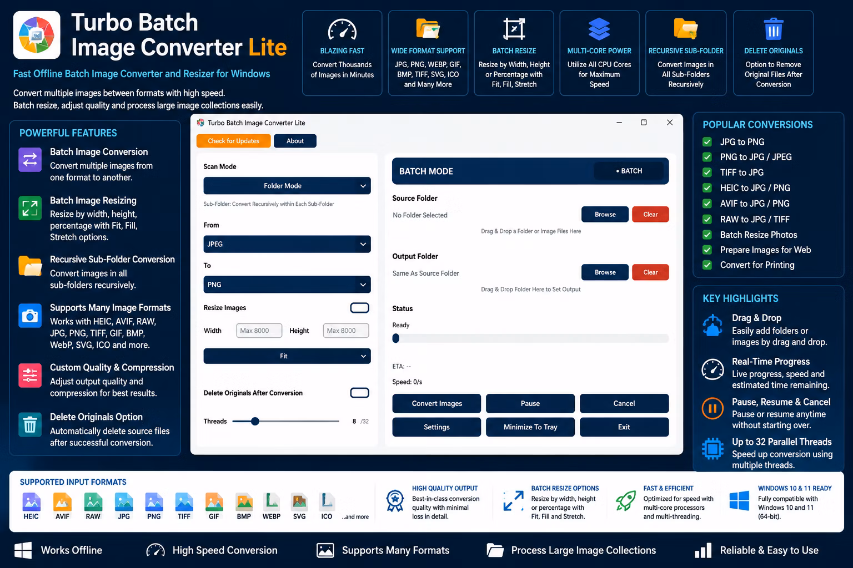Viewport: 853px width, 568px height.
Task: Open the From format JPEG dropdown
Action: [x=287, y=244]
